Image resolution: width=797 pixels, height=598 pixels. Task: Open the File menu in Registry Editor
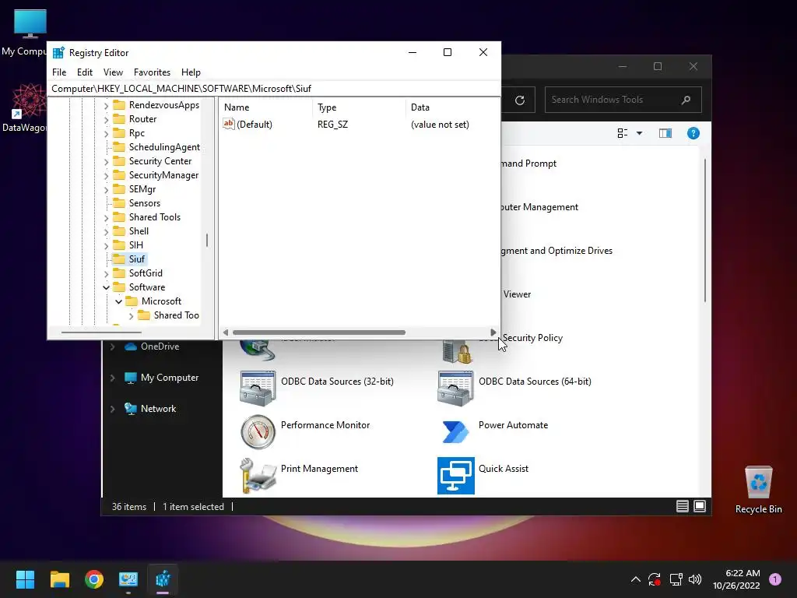click(x=59, y=72)
